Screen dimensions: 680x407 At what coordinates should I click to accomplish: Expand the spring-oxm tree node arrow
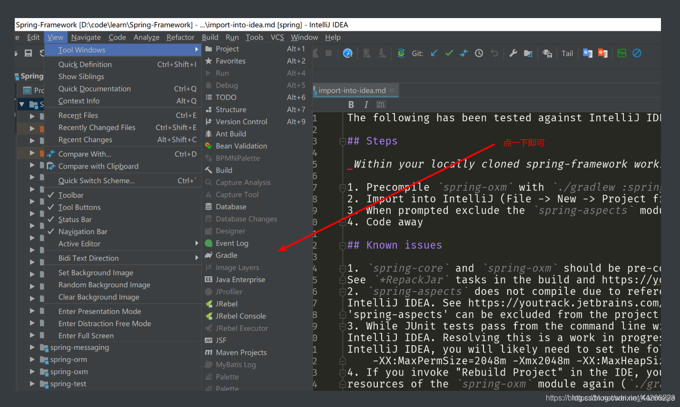coord(32,372)
